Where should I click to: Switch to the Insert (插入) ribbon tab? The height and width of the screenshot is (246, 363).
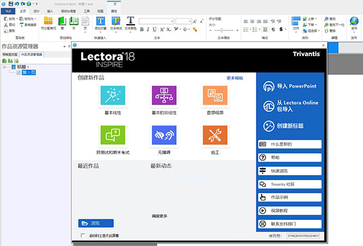(50, 11)
